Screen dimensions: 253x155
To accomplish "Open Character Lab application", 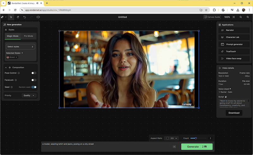I will point(234,37).
